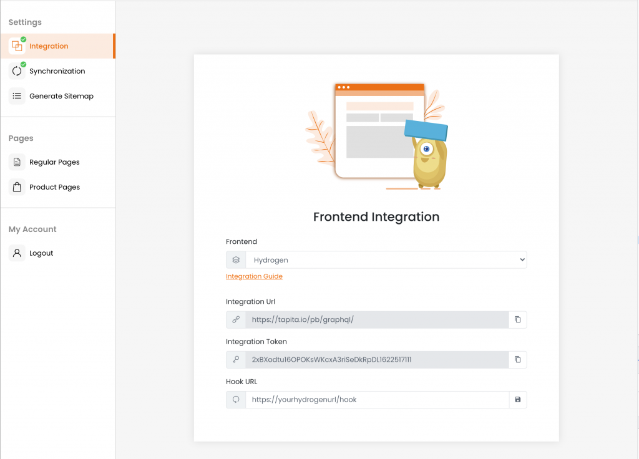Viewport: 639px width, 459px height.
Task: Navigate to Product Pages
Action: 57,187
